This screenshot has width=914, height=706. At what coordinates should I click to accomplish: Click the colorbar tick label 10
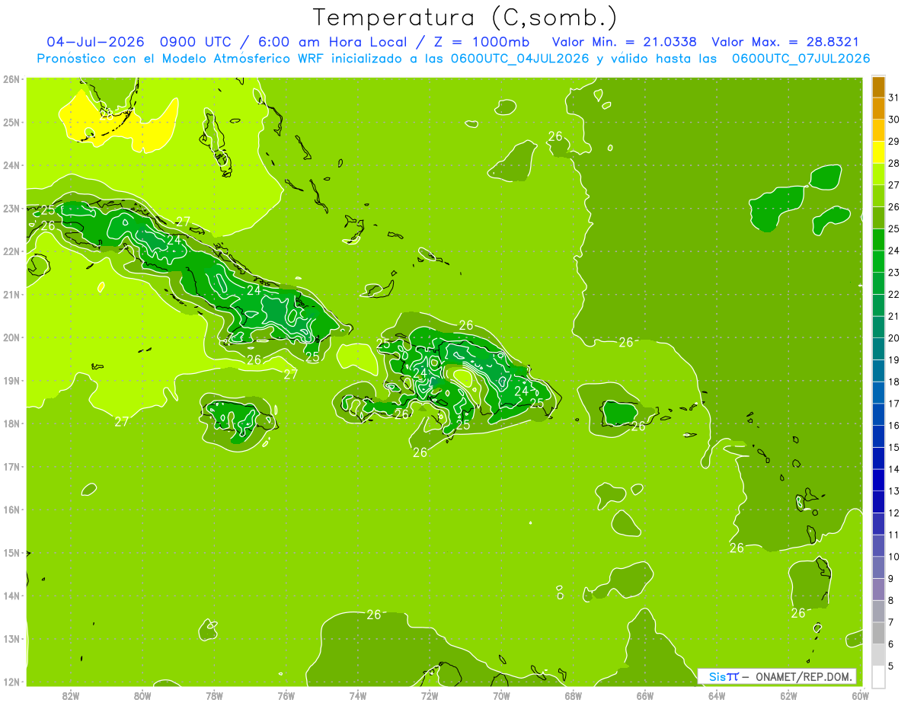[893, 557]
